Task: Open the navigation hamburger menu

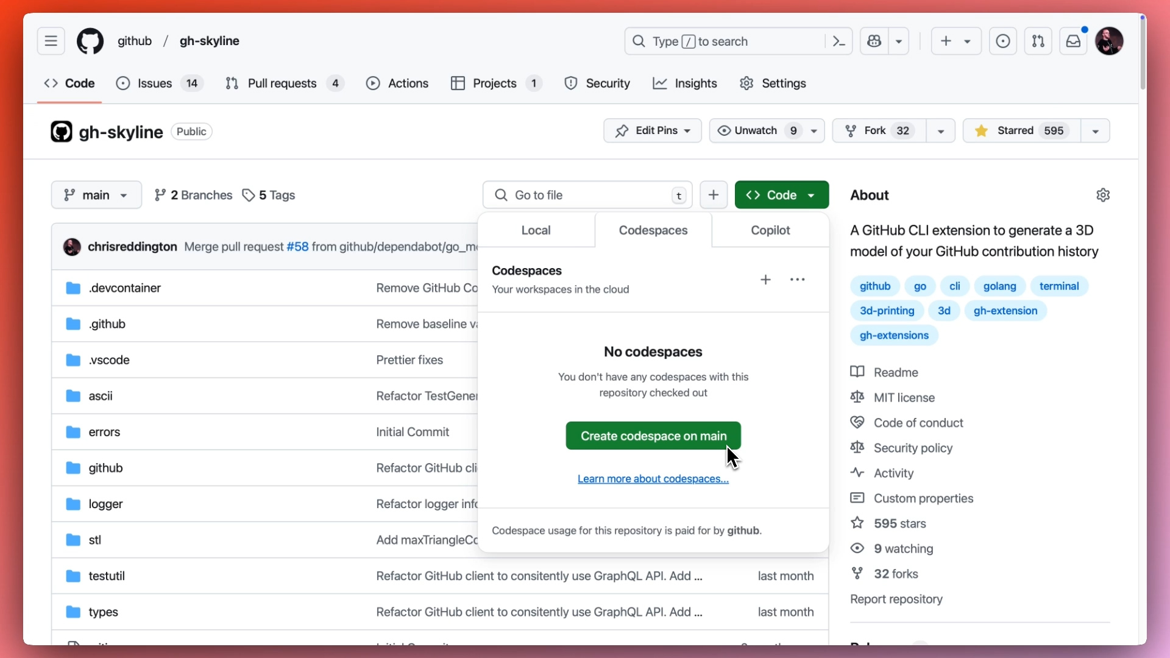Action: tap(51, 41)
